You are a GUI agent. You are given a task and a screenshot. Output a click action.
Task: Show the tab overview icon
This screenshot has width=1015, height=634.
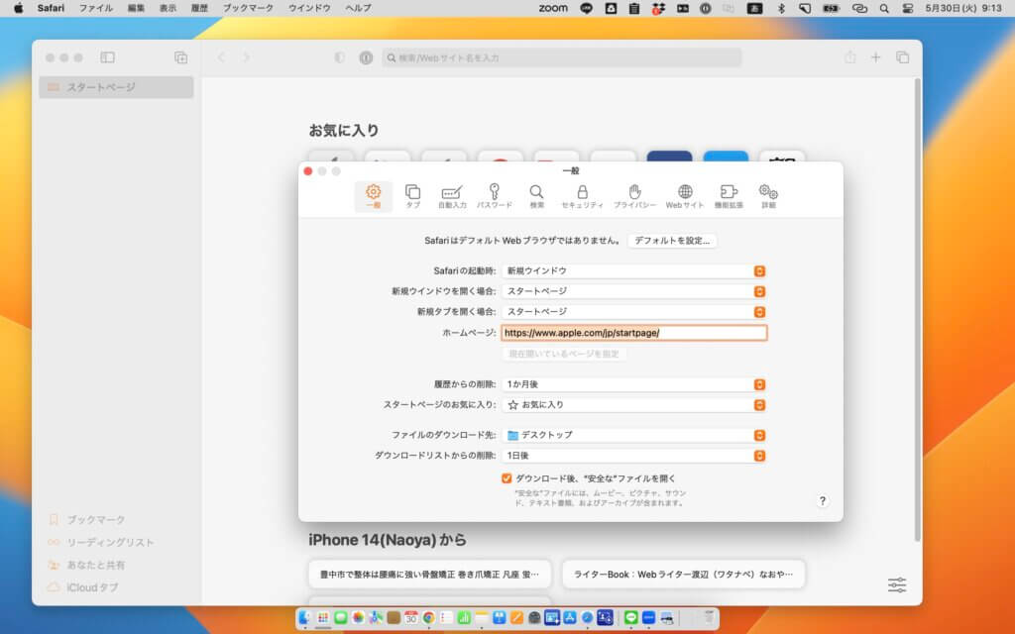(902, 57)
